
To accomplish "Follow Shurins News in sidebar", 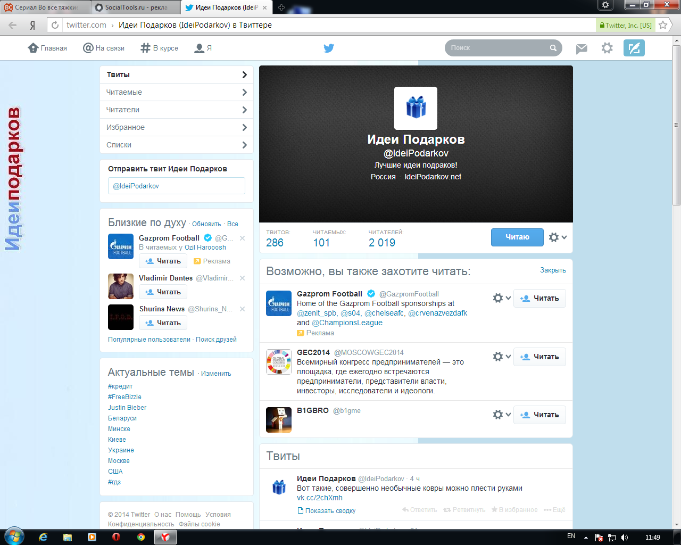I will pyautogui.click(x=163, y=323).
